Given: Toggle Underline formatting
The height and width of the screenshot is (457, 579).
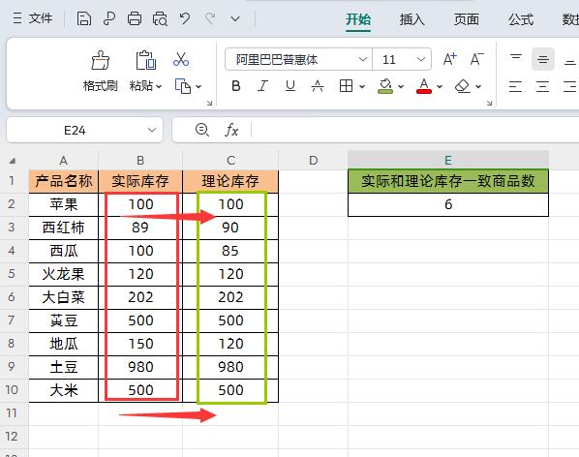Looking at the screenshot, I should pyautogui.click(x=290, y=86).
